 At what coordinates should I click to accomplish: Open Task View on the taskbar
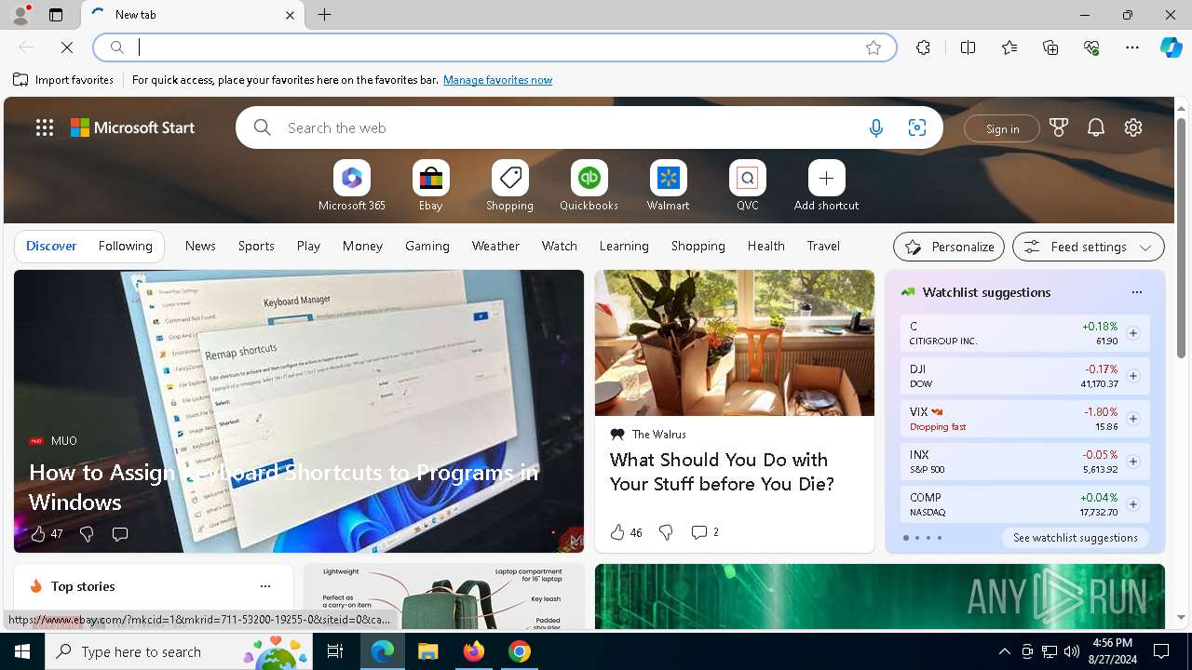[x=335, y=651]
